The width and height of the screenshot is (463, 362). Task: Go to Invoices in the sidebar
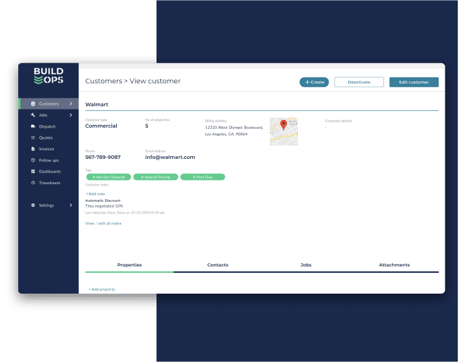coord(48,149)
